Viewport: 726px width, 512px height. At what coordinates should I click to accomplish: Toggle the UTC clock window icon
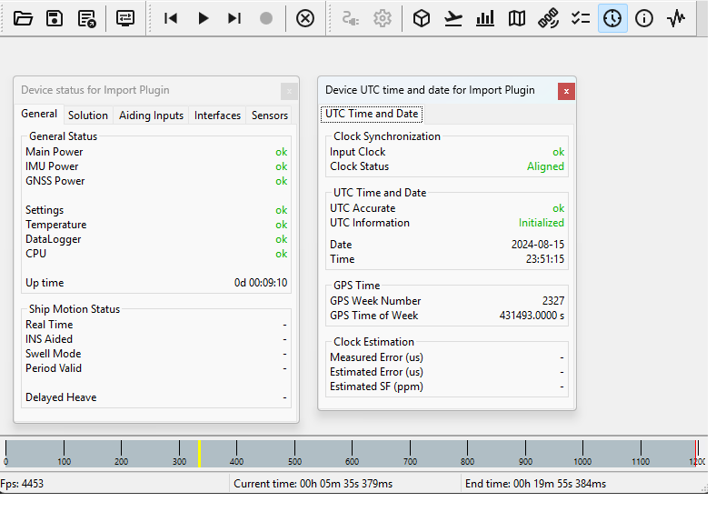pyautogui.click(x=612, y=18)
